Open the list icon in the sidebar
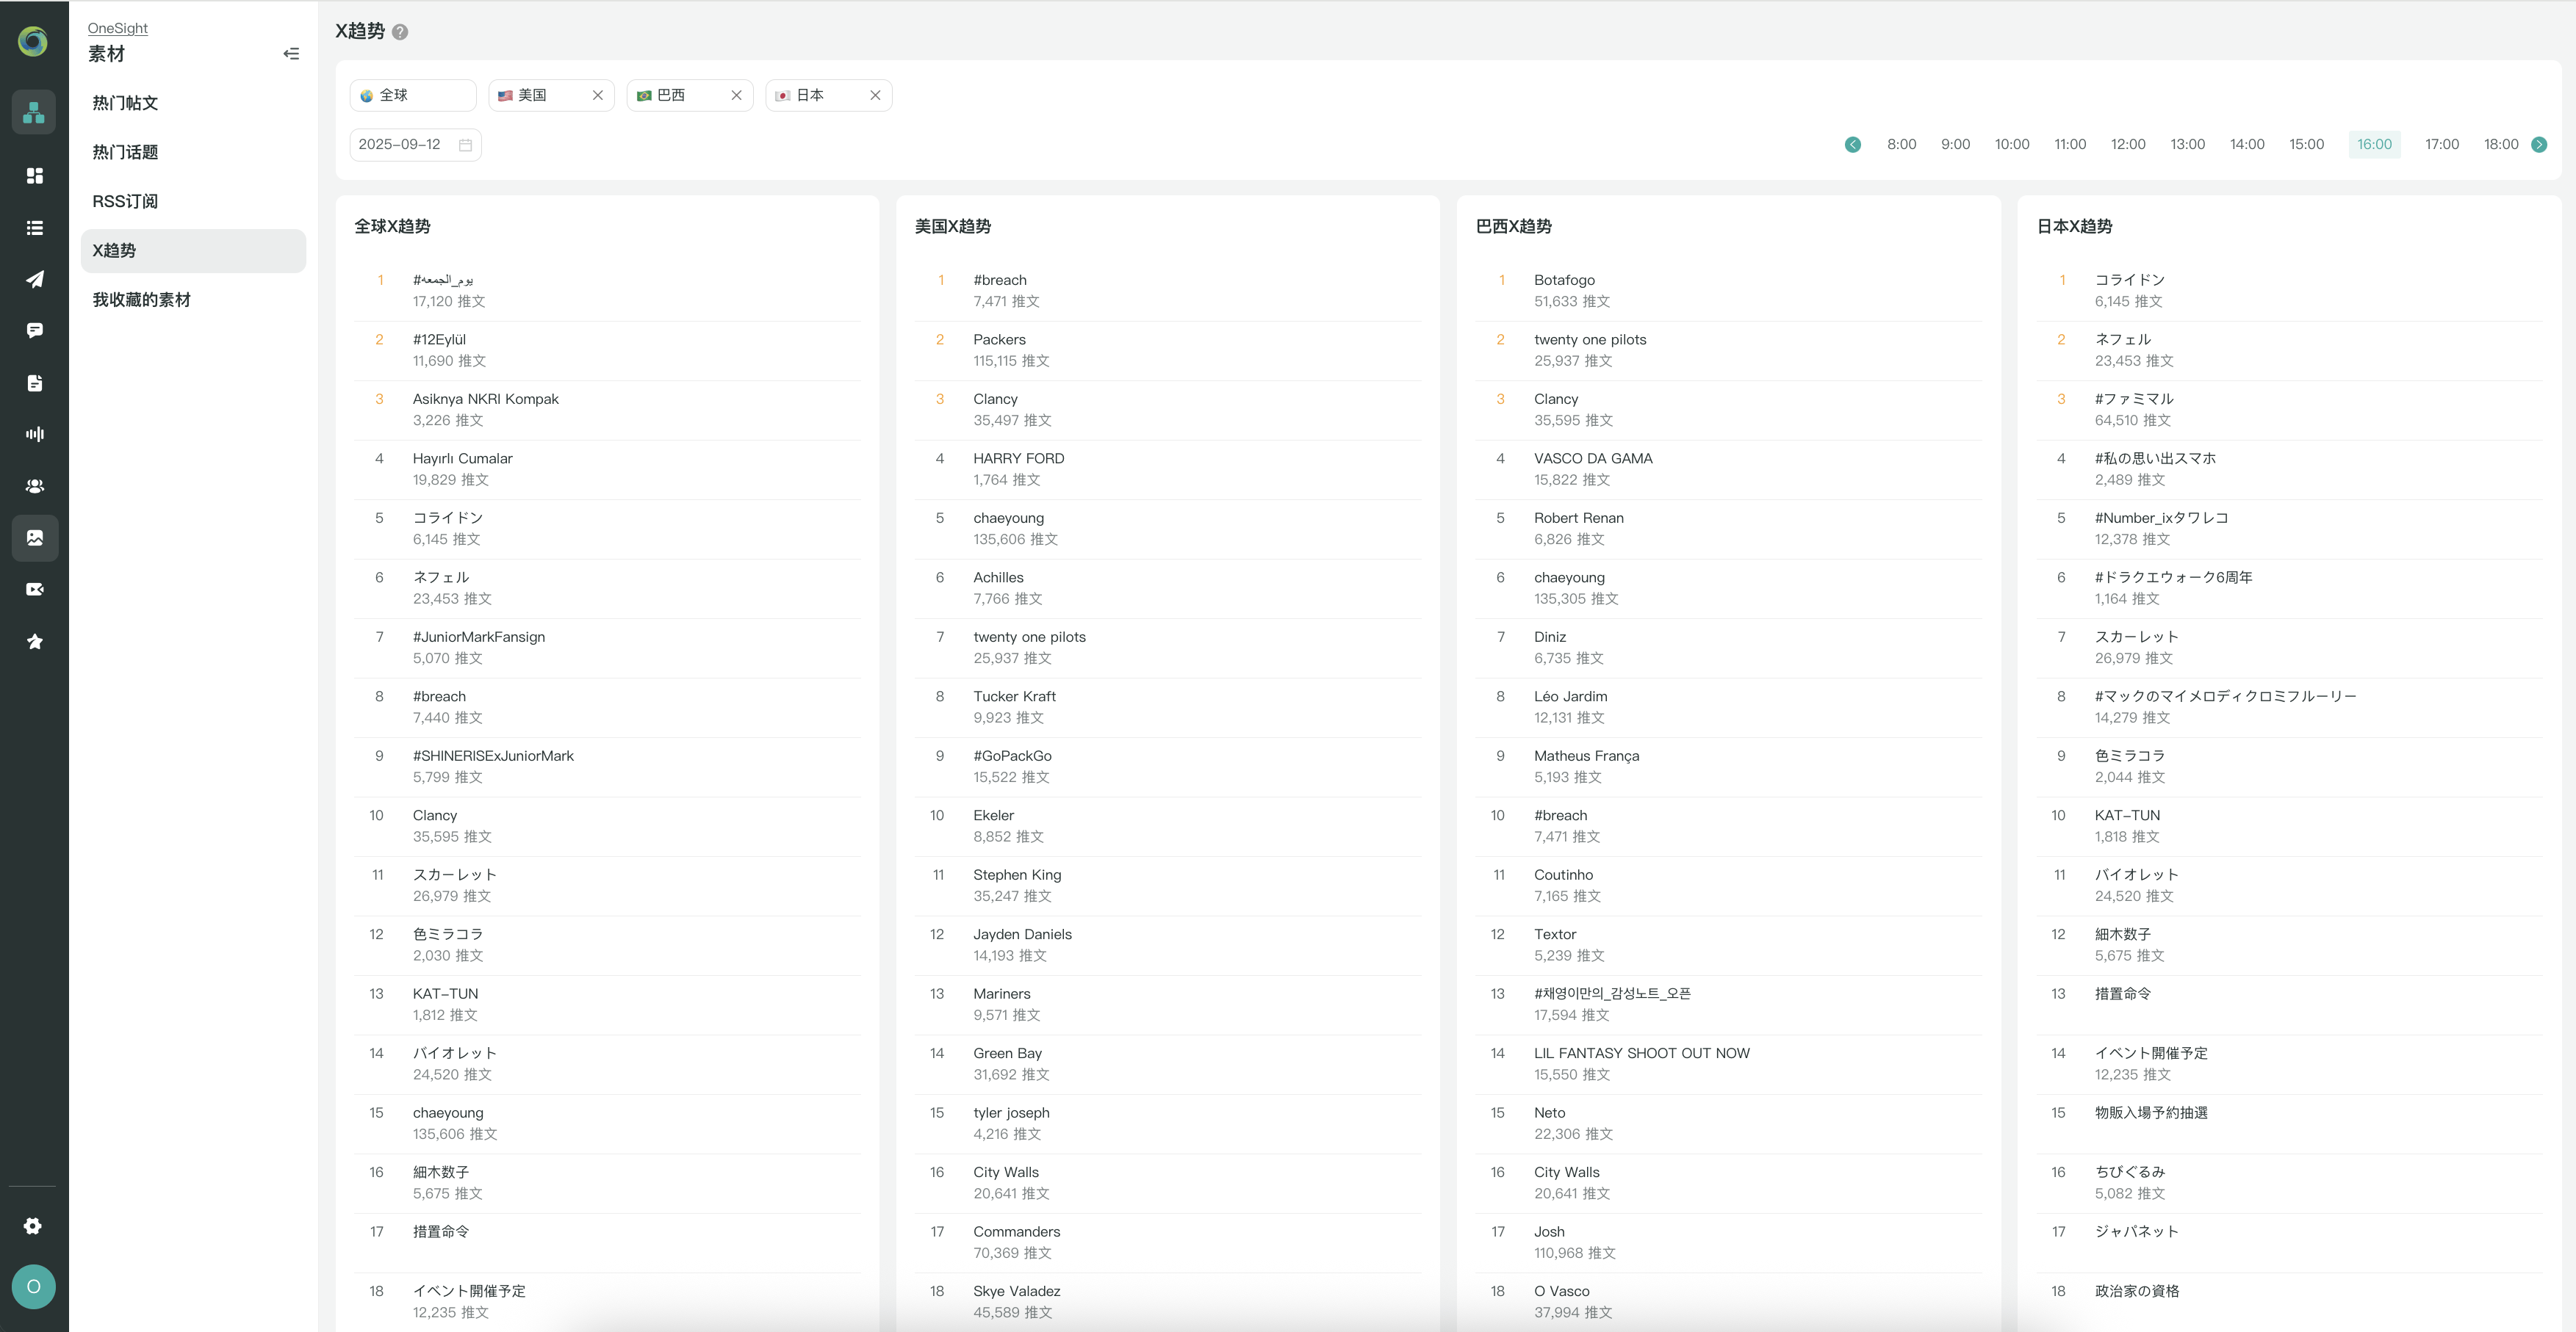Image resolution: width=2576 pixels, height=1332 pixels. click(x=34, y=228)
